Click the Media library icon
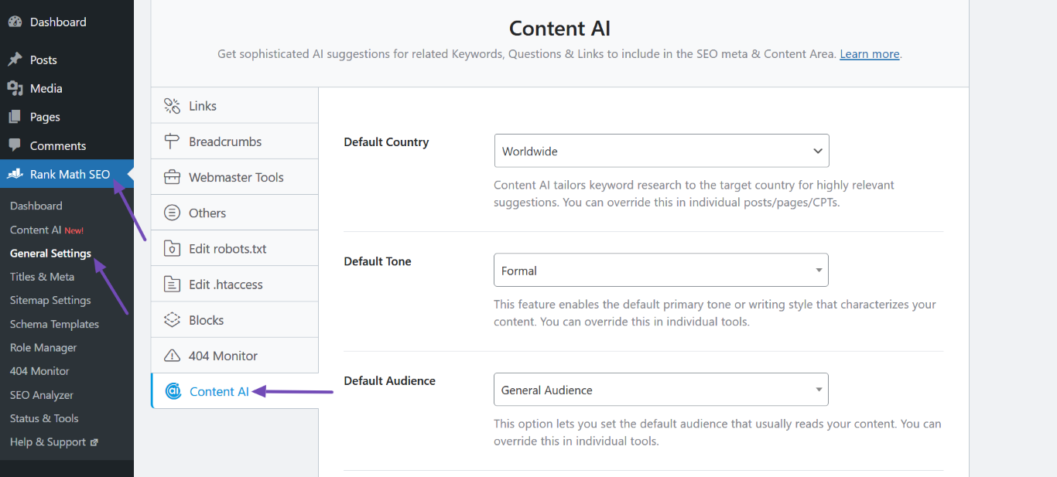This screenshot has width=1057, height=477. [15, 88]
